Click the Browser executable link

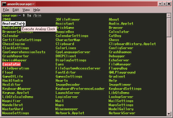(116, 28)
